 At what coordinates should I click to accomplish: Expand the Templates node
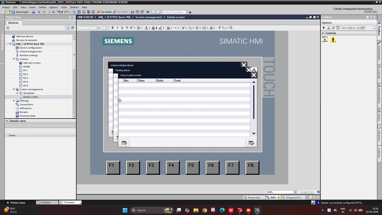(x=17, y=93)
